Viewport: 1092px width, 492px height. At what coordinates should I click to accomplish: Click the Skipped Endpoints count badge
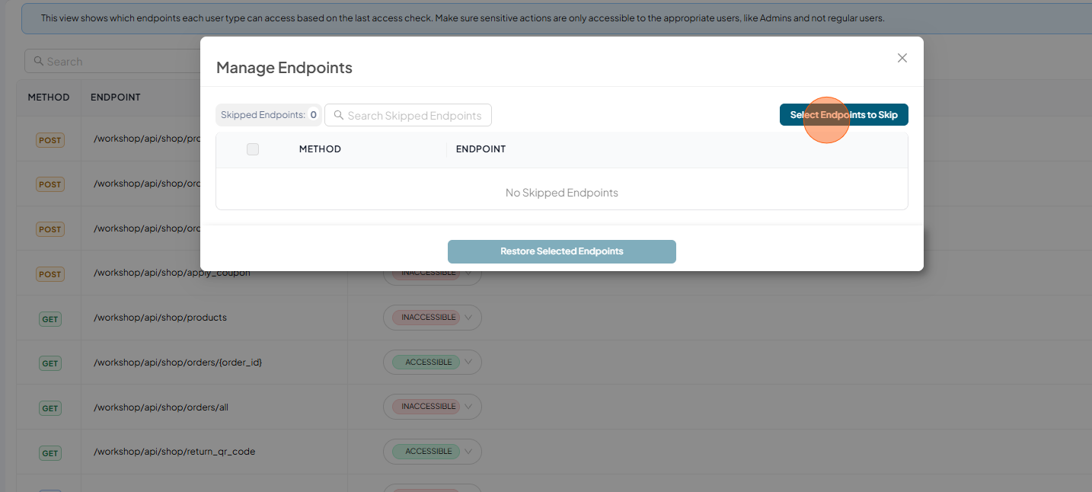pyautogui.click(x=269, y=115)
